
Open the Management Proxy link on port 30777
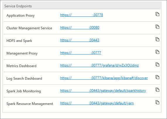point(81,53)
